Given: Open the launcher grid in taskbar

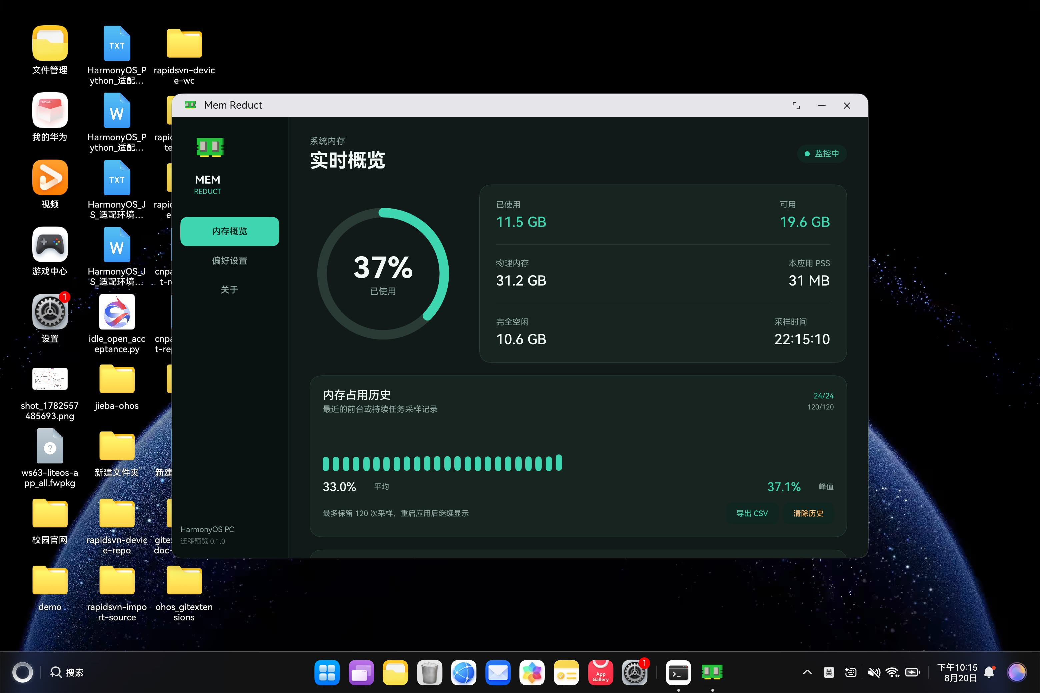Looking at the screenshot, I should tap(327, 673).
